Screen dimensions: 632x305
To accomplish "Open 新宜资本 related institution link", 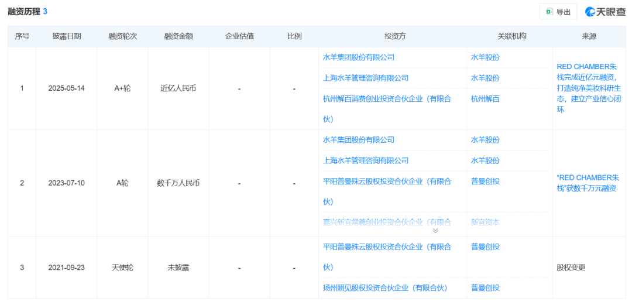I will click(x=485, y=222).
